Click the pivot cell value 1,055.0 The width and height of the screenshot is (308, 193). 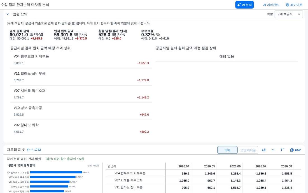pyautogui.click(x=184, y=181)
